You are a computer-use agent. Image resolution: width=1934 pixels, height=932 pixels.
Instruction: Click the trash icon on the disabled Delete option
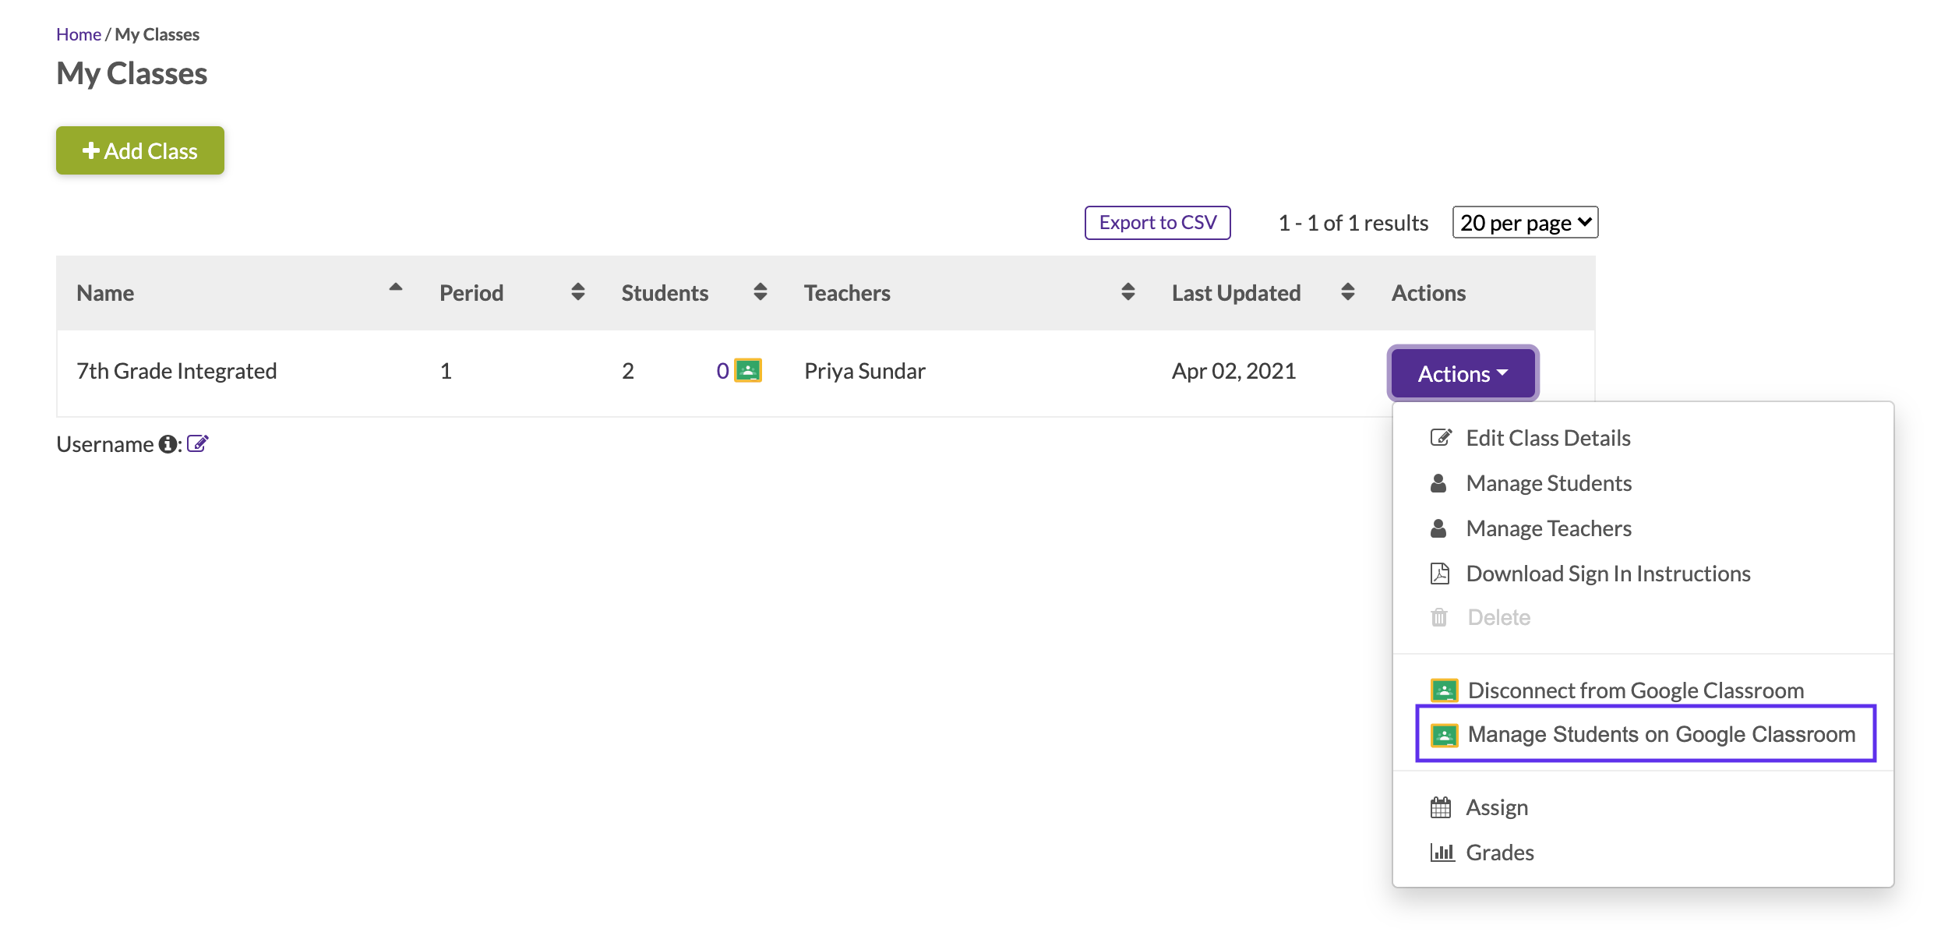pos(1438,616)
